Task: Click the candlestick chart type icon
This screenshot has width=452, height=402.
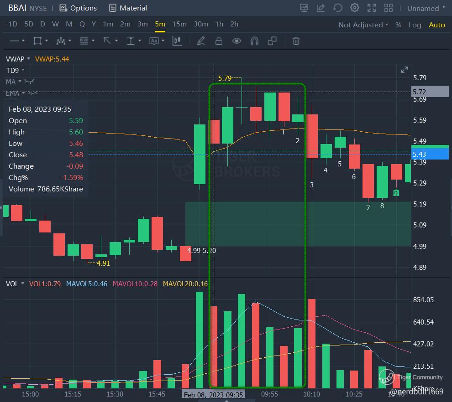Action: click(x=177, y=41)
